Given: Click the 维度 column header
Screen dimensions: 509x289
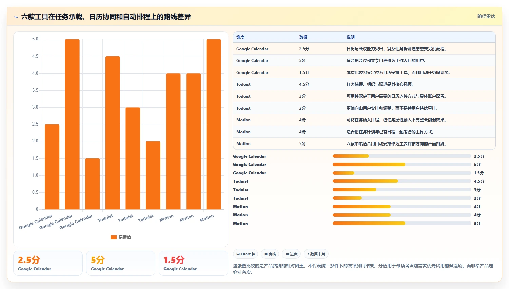Looking at the screenshot, I should [x=240, y=37].
